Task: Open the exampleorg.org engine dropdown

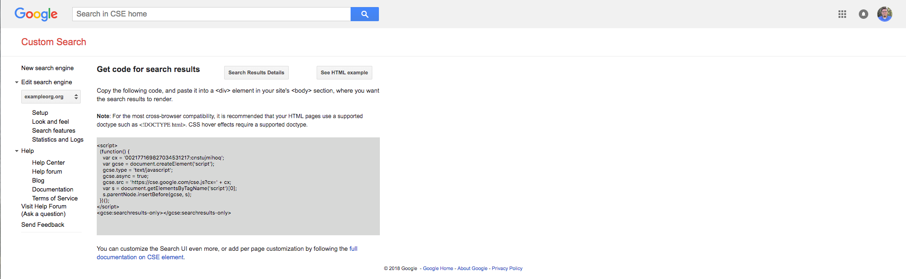Action: [x=51, y=96]
